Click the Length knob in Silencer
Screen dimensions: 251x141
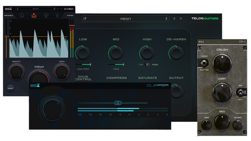click(x=62, y=72)
